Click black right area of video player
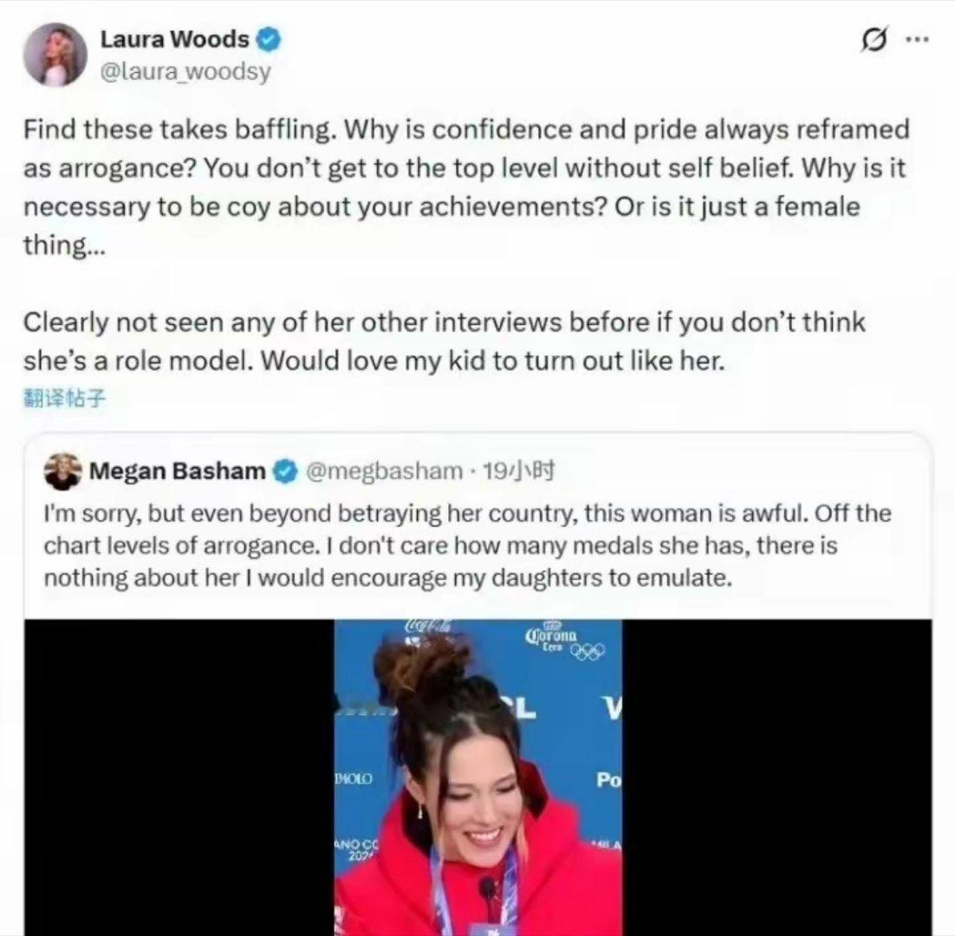This screenshot has width=955, height=936. click(777, 777)
